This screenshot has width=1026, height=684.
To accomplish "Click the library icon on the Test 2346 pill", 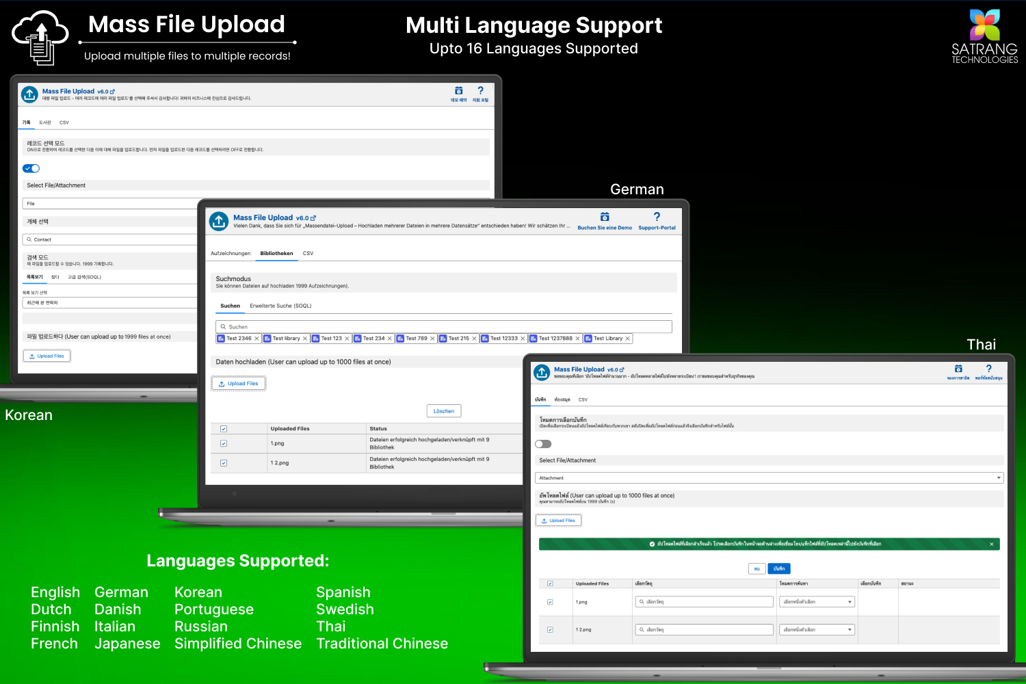I will point(221,339).
